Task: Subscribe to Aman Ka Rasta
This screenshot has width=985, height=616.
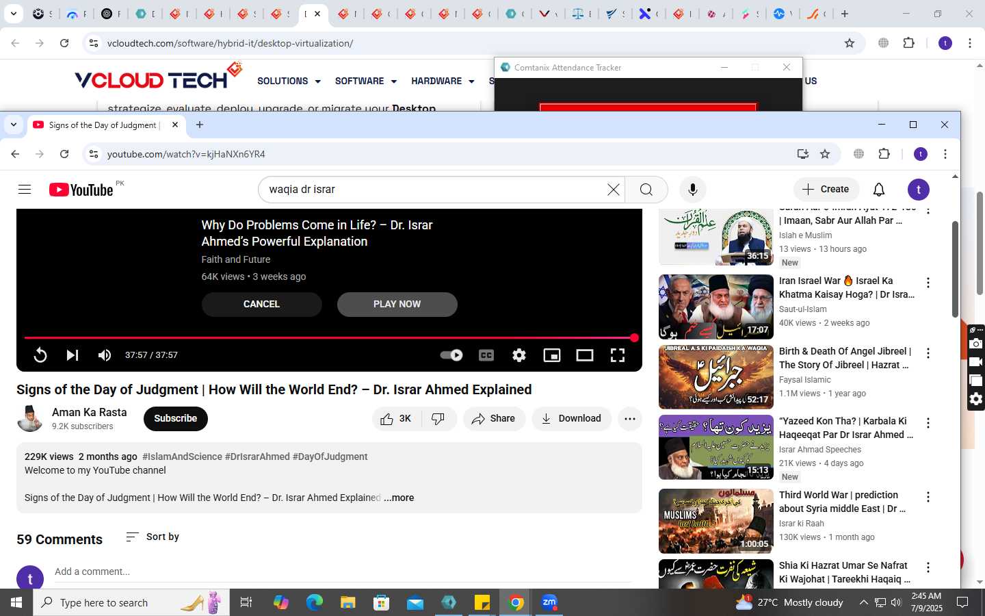Action: pos(176,419)
